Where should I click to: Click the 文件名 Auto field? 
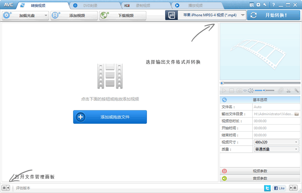276,107
